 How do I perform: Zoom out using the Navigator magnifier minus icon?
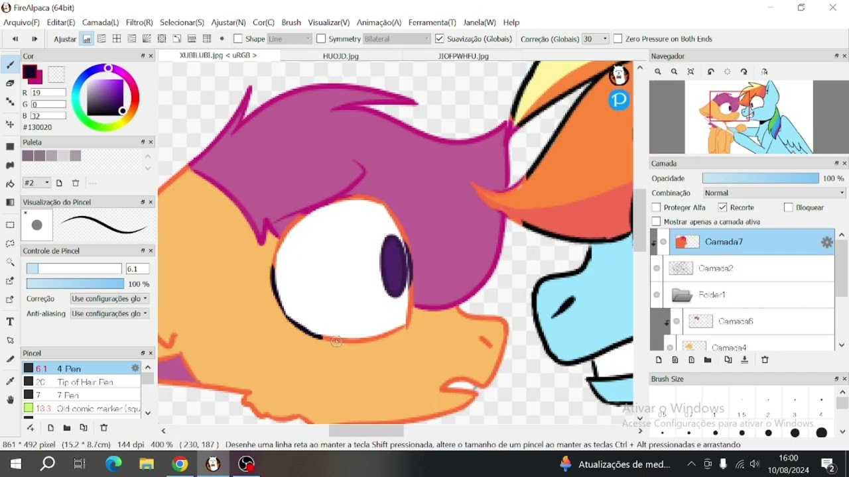[674, 72]
